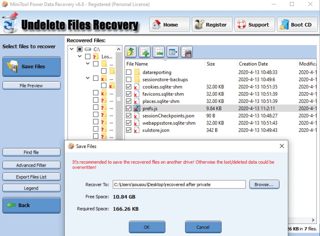Viewport: 320px width, 236px height.
Task: Collapse the C:\ drive tree node
Action: coord(71,49)
